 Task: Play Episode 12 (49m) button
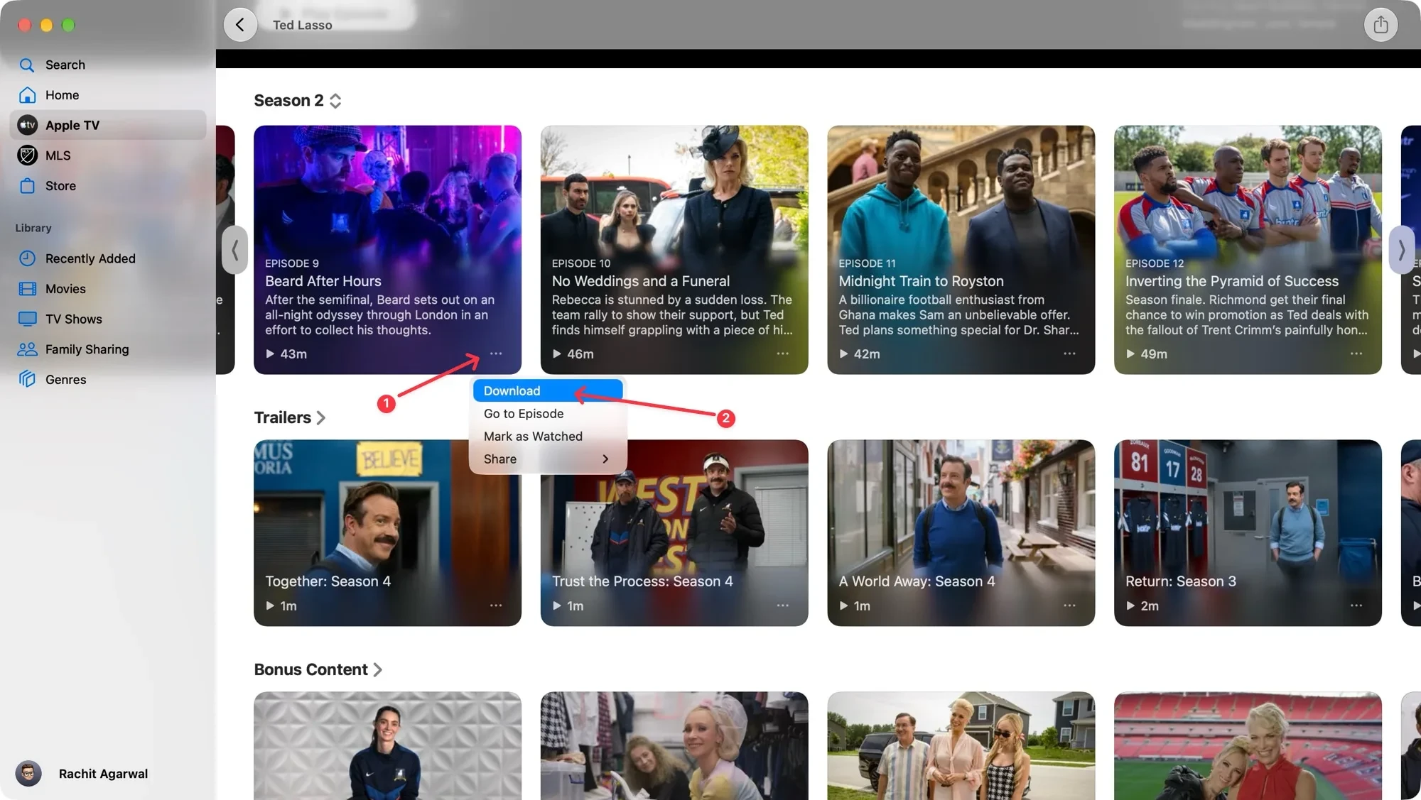point(1146,354)
